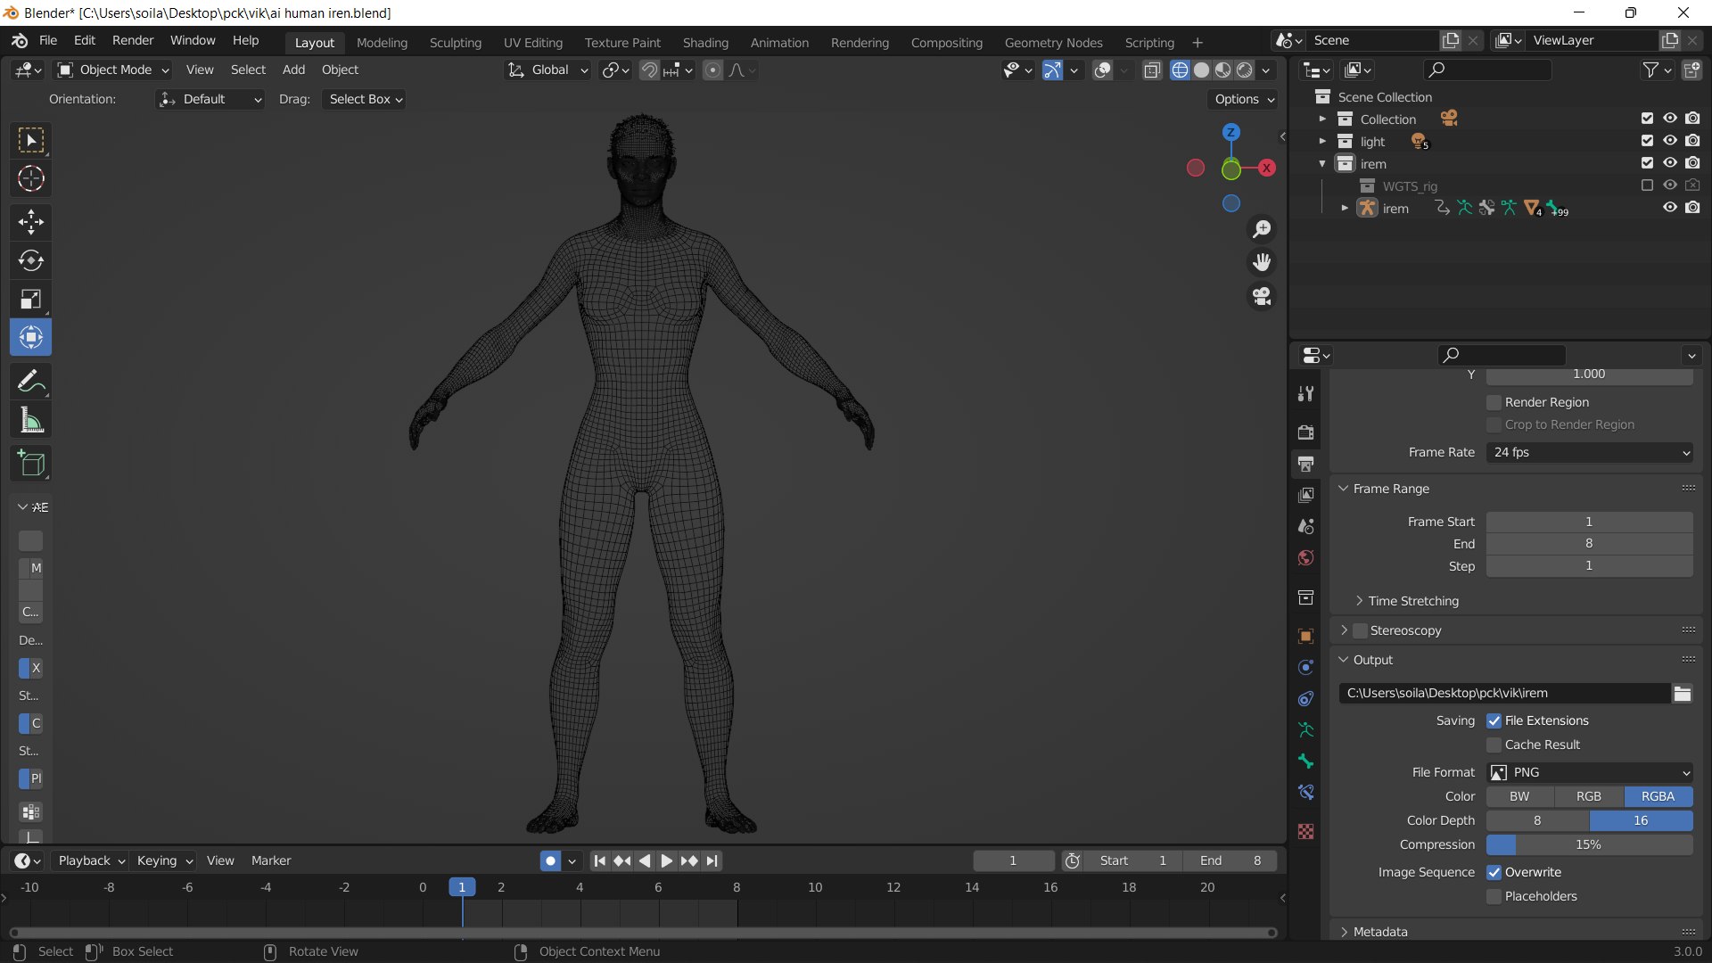Screen dimensions: 1712x963
Task: Open the Object Mode selector
Action: (113, 70)
